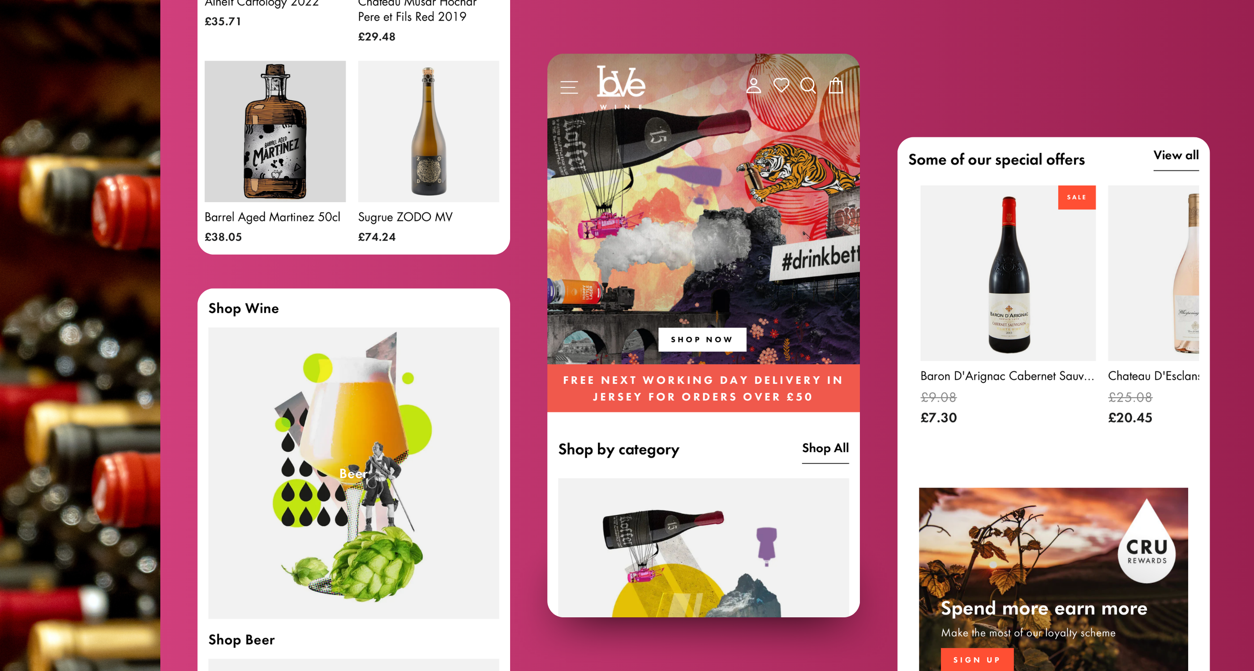The width and height of the screenshot is (1254, 671).
Task: Open the Beer category image
Action: [353, 473]
